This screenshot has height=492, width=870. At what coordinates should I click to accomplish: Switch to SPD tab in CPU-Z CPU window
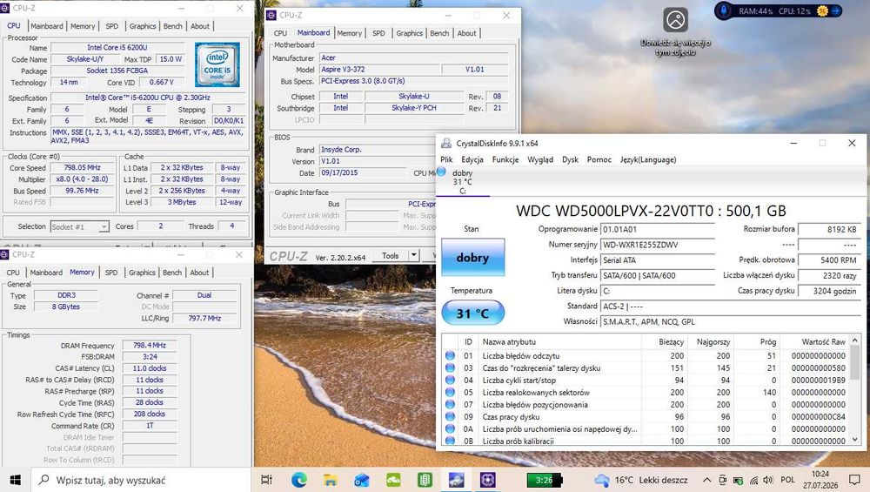point(112,26)
